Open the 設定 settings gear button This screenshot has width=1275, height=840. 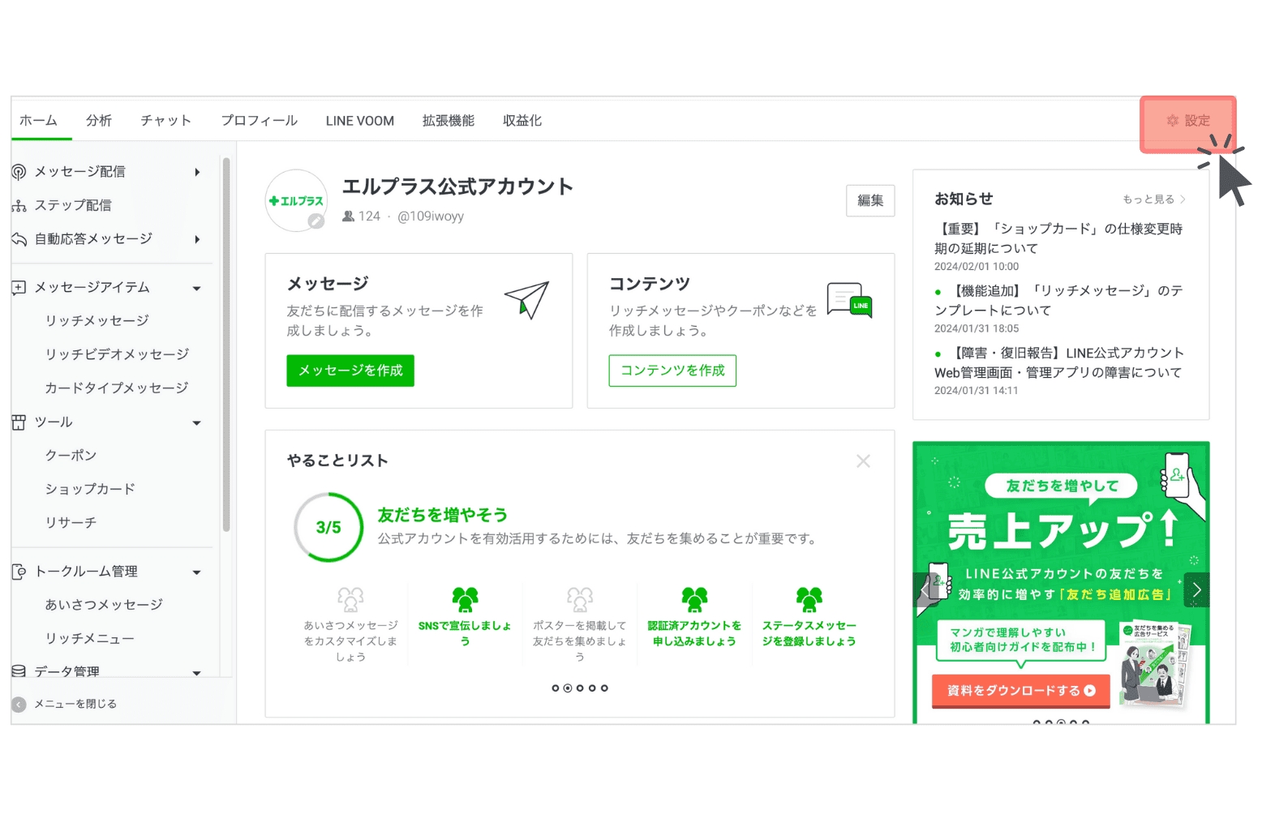[x=1187, y=121]
